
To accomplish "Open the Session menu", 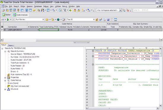I will click(30, 6).
